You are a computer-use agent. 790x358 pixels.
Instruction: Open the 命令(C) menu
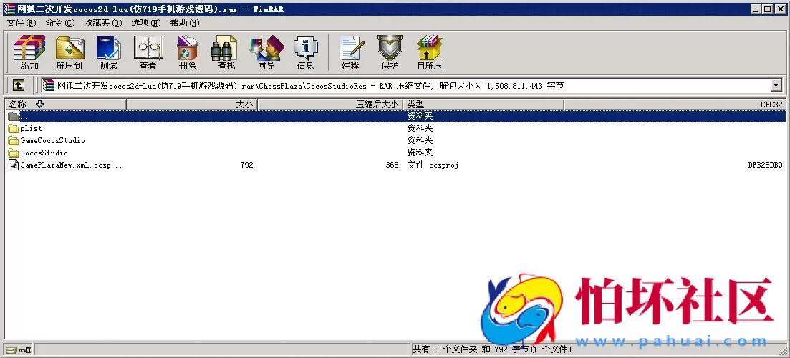tap(60, 23)
